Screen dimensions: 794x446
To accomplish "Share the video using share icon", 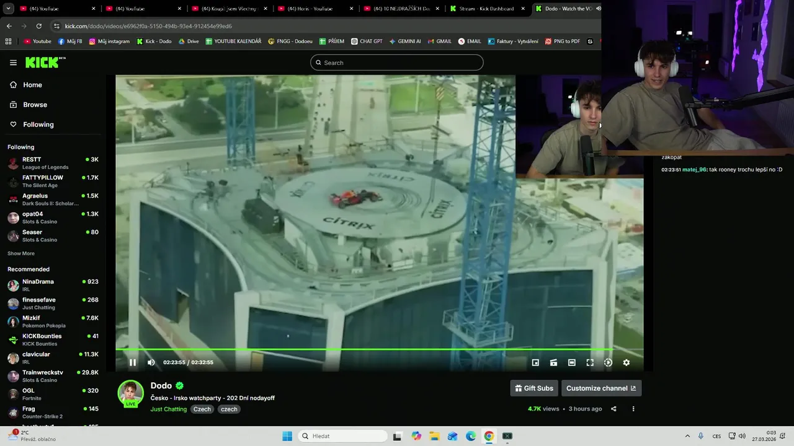I will point(613,409).
